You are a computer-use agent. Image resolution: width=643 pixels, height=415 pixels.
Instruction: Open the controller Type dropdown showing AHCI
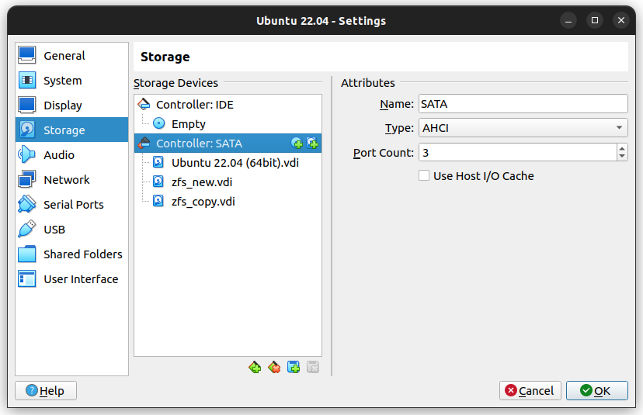(x=523, y=128)
